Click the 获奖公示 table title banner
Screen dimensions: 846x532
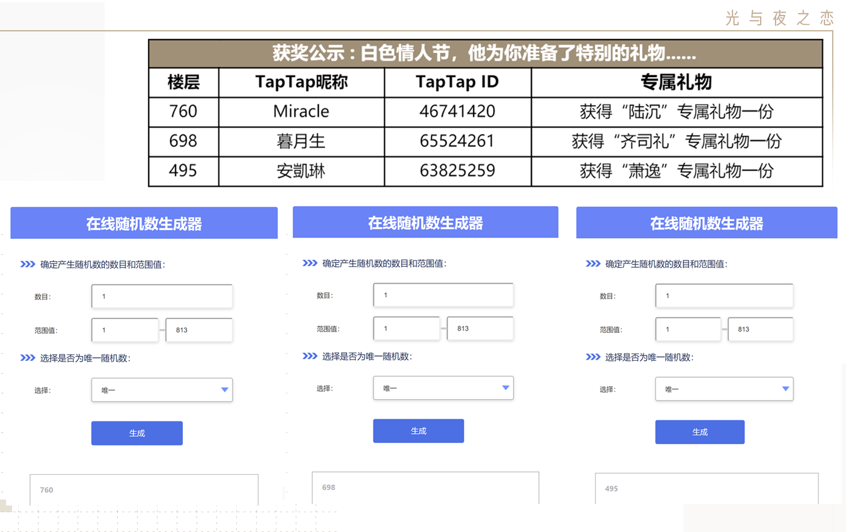[485, 53]
